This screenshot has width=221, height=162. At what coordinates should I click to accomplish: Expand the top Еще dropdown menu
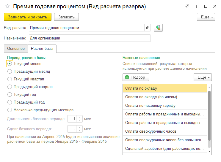pos(206,17)
